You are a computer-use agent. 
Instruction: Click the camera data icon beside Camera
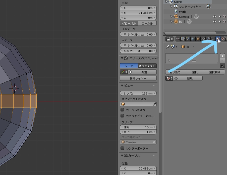tap(196, 16)
